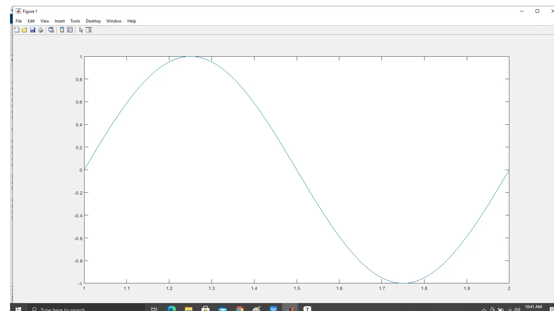The height and width of the screenshot is (311, 554).
Task: Expand the View menu
Action: point(45,21)
